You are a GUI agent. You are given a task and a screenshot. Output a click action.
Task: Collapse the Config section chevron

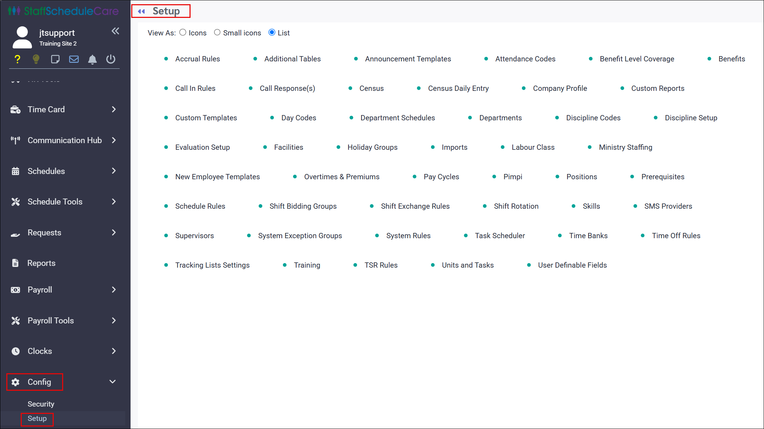113,382
